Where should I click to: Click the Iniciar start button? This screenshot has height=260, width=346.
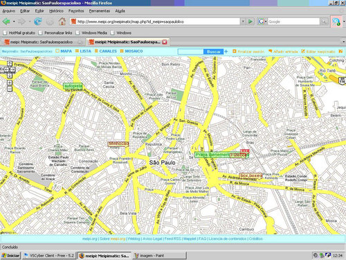coord(10,256)
